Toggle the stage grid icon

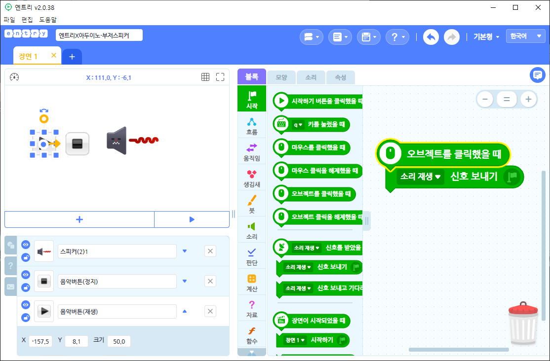205,77
